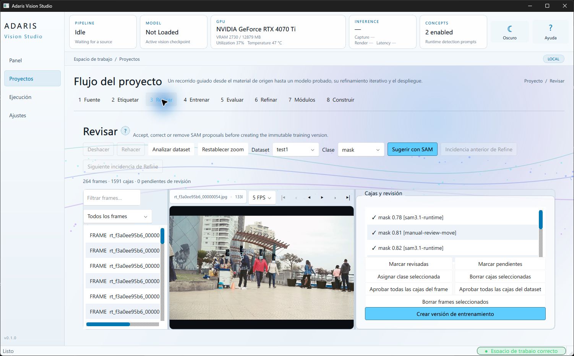Open Panel in the left sidebar

(x=32, y=60)
